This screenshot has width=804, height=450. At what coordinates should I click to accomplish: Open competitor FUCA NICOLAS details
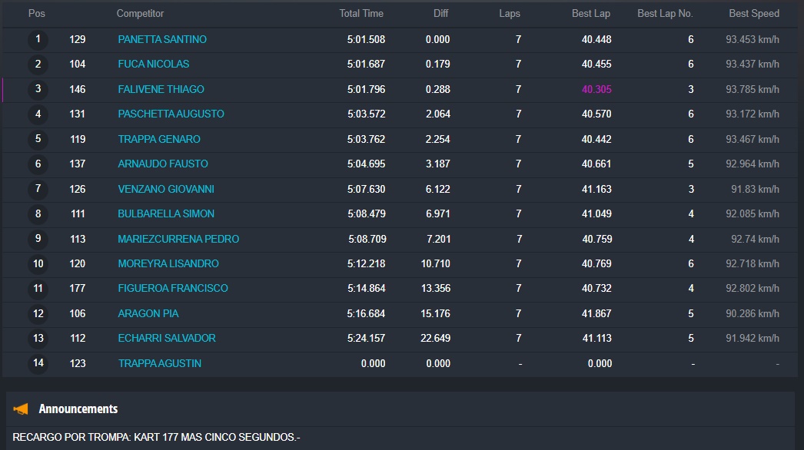(x=153, y=64)
